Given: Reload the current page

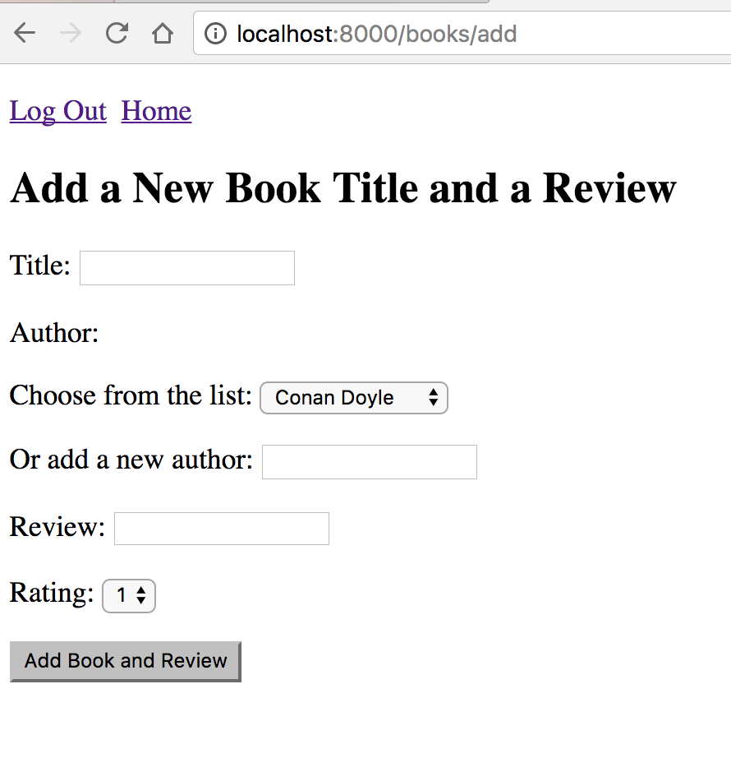Looking at the screenshot, I should point(117,34).
